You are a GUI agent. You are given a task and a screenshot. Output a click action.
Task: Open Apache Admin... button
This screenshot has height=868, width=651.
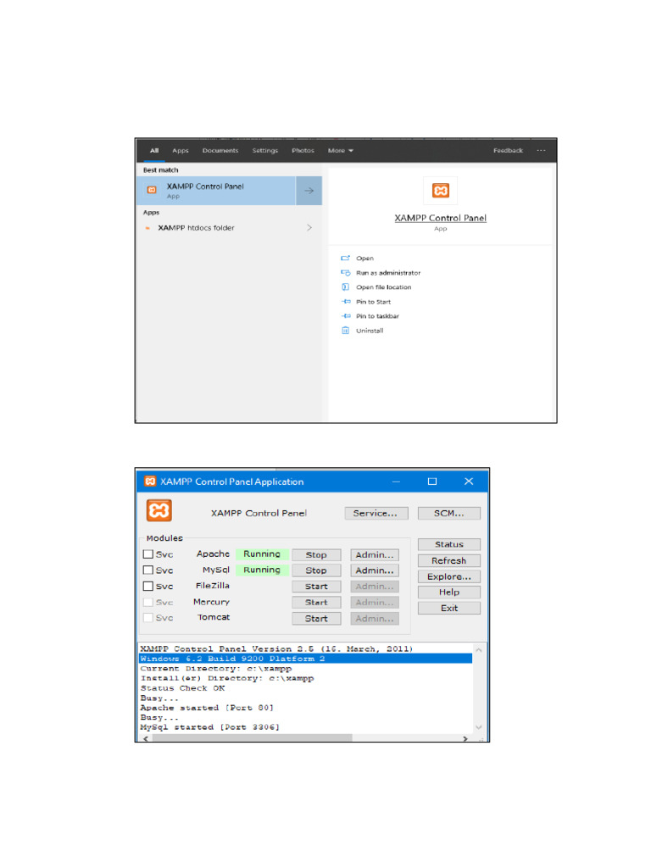[375, 554]
